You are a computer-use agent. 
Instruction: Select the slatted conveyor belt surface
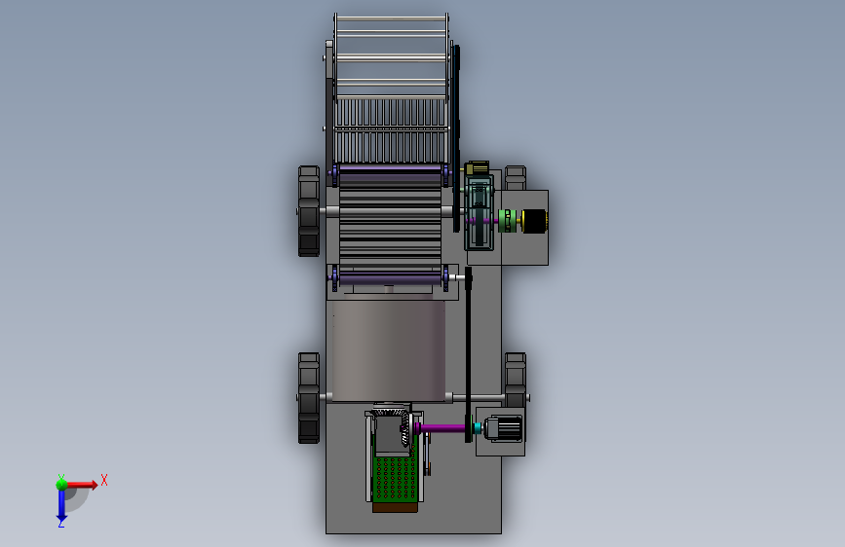click(x=390, y=224)
